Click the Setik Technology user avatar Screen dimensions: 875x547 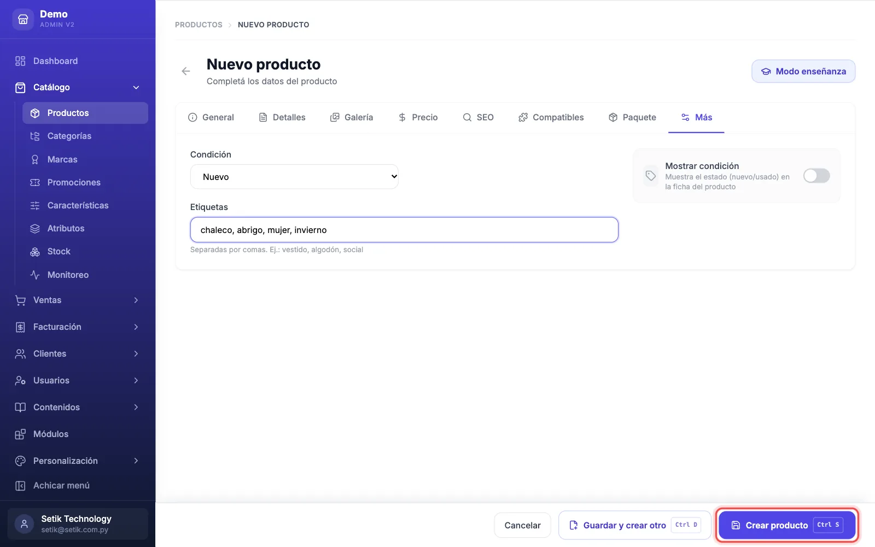[x=24, y=524]
